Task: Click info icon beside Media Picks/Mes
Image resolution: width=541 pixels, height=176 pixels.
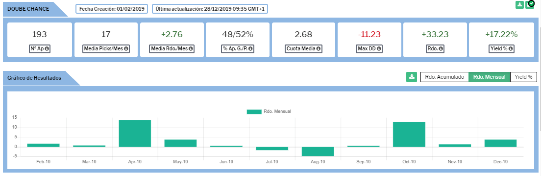Action: [126, 49]
